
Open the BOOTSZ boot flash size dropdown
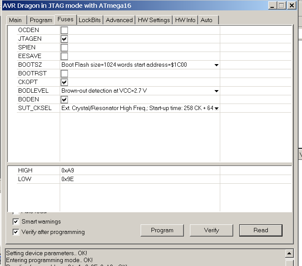click(x=216, y=65)
